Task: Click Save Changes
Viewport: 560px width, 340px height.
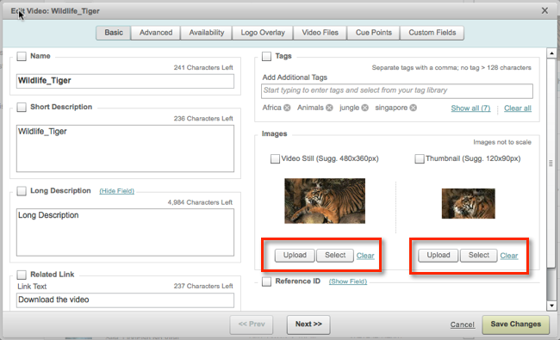Action: (516, 325)
